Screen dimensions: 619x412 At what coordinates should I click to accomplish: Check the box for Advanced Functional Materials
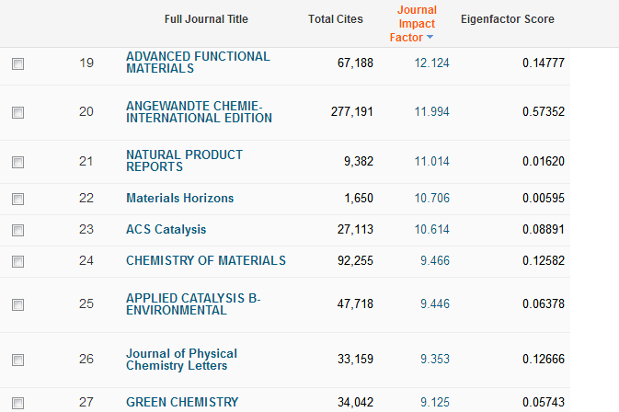tap(17, 63)
